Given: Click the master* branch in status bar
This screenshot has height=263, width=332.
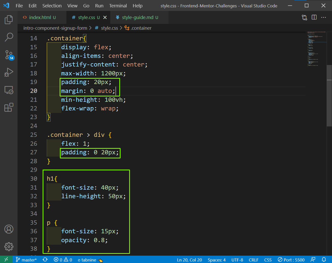Looking at the screenshot, I should (x=26, y=260).
